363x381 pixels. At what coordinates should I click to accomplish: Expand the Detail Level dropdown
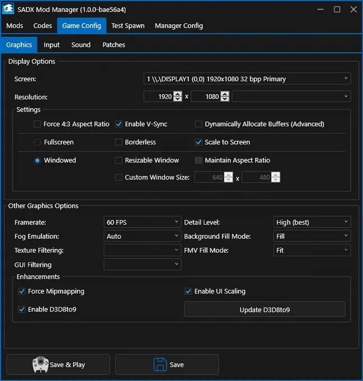pyautogui.click(x=312, y=222)
